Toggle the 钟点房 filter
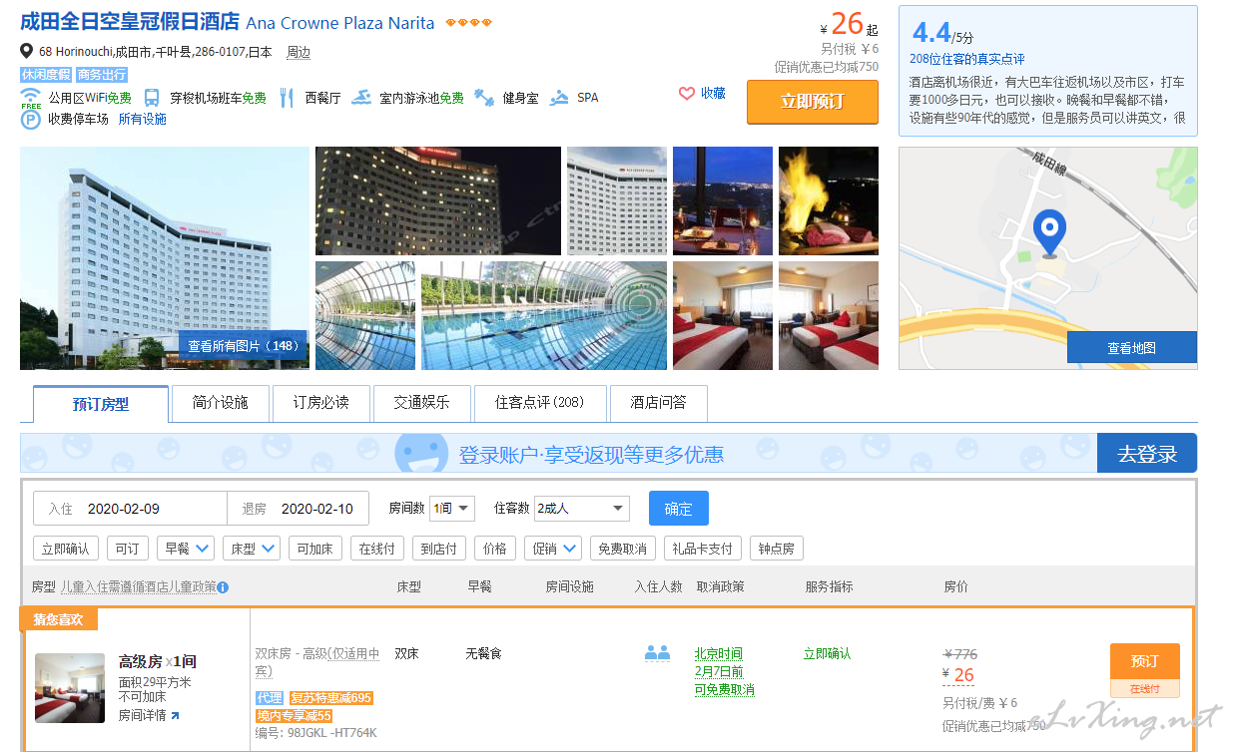The width and height of the screenshot is (1233, 752). point(776,549)
